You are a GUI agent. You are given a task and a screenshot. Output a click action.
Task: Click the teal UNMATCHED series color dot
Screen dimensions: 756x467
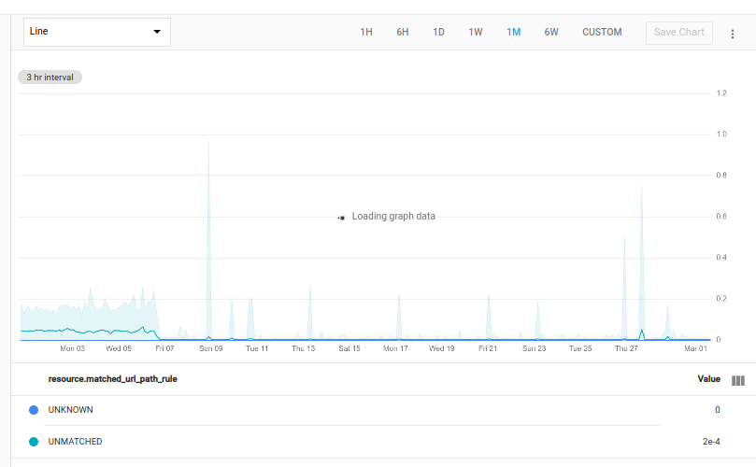34,442
